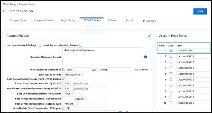
Task: Edit the Marital Status label field
Action: [x=193, y=50]
